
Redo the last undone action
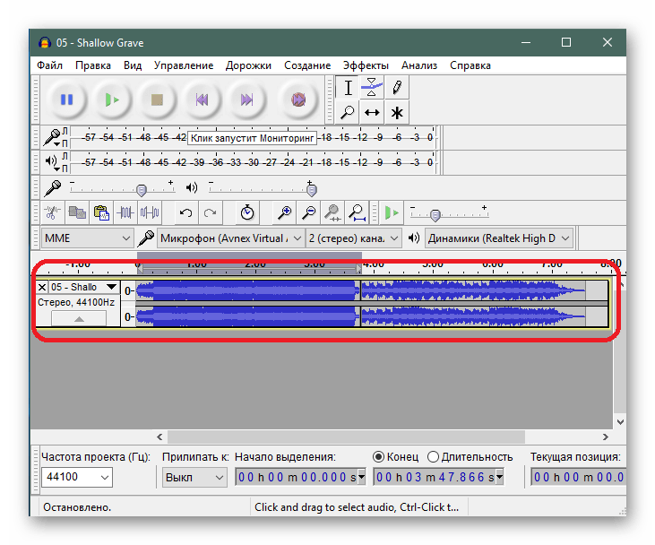point(210,212)
